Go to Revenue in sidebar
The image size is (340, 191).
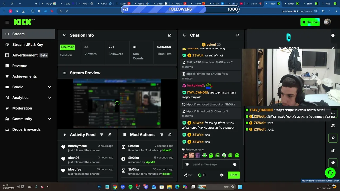[28, 66]
